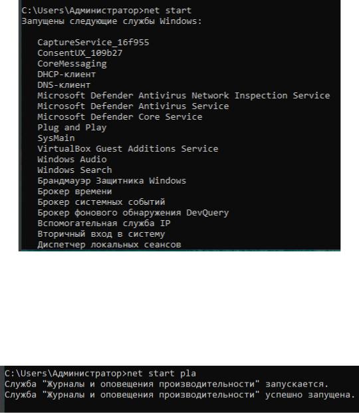This screenshot has height=413, width=359.
Task: Click the ConsentUX_109b27 entry
Action: [80, 53]
